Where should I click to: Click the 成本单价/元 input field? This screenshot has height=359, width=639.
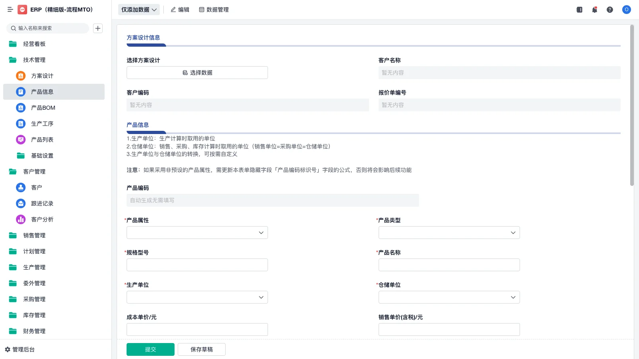pos(197,329)
